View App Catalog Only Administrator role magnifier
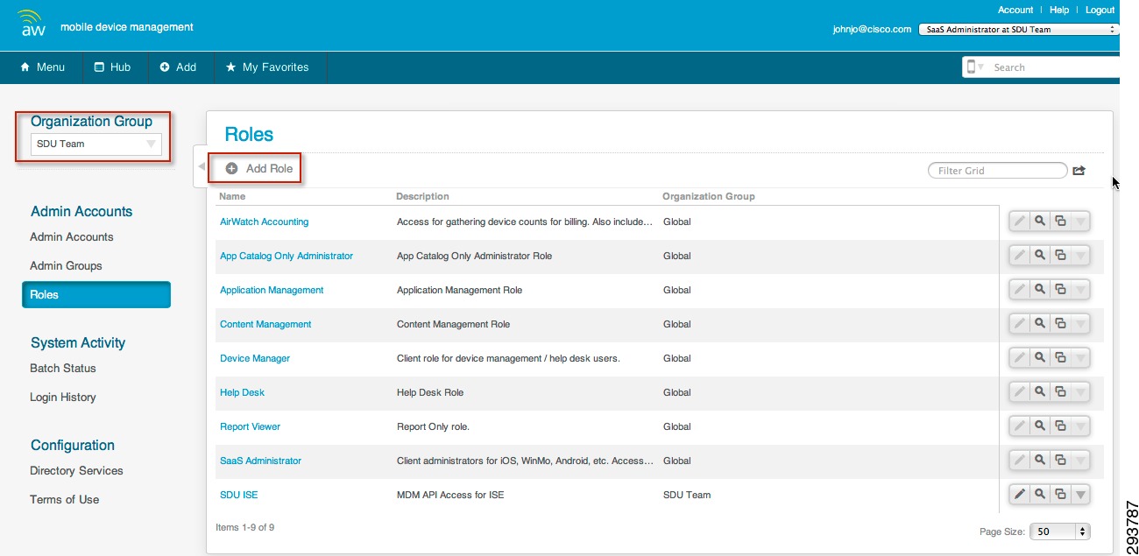Image resolution: width=1139 pixels, height=556 pixels. [x=1040, y=256]
